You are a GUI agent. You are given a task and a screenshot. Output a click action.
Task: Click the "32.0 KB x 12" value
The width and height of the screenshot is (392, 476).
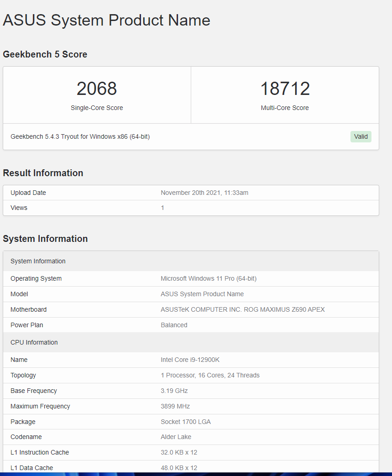(179, 452)
